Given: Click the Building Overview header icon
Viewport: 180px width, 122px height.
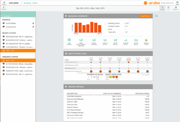Looking at the screenshot, I should (66, 16).
